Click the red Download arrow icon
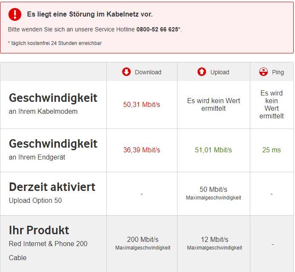 pos(126,72)
